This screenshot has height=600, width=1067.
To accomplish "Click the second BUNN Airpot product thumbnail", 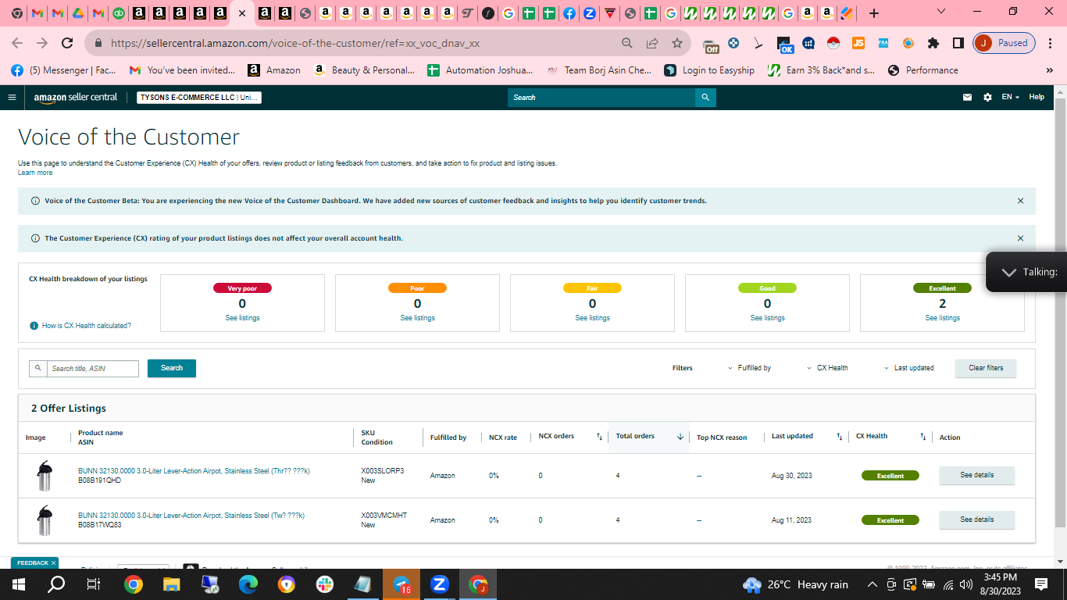I will pos(45,520).
